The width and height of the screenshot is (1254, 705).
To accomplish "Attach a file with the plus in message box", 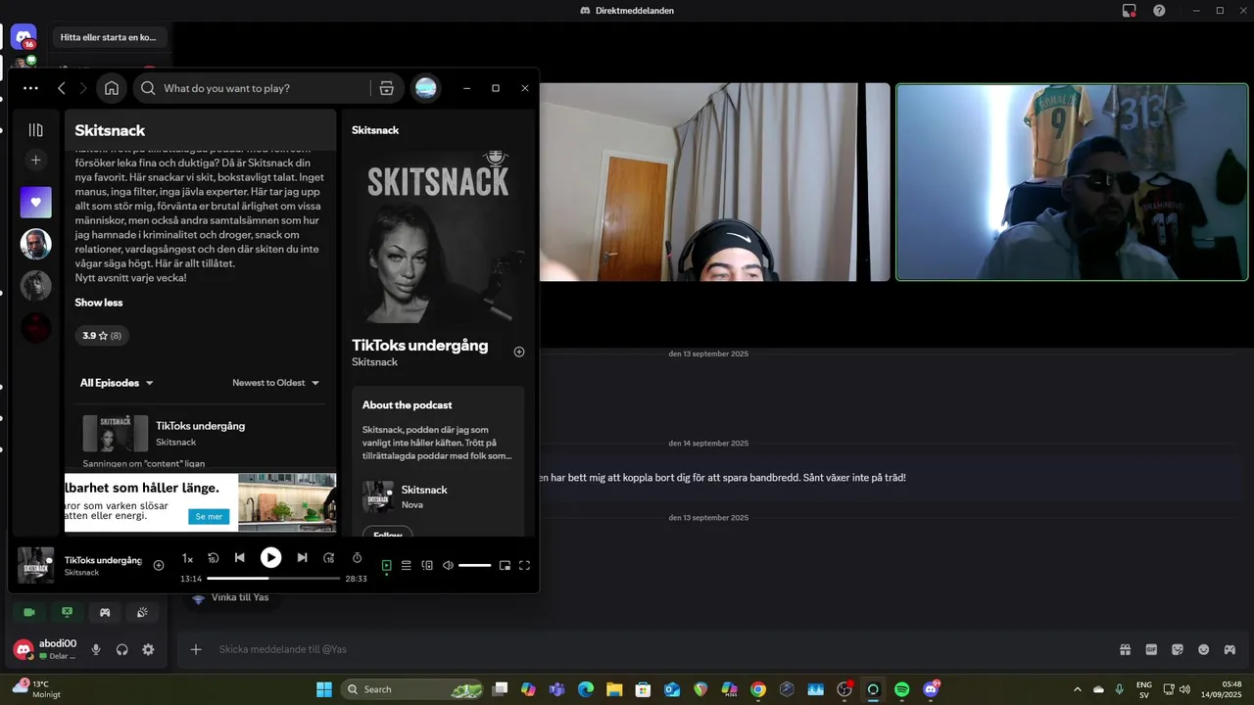I will 196,649.
